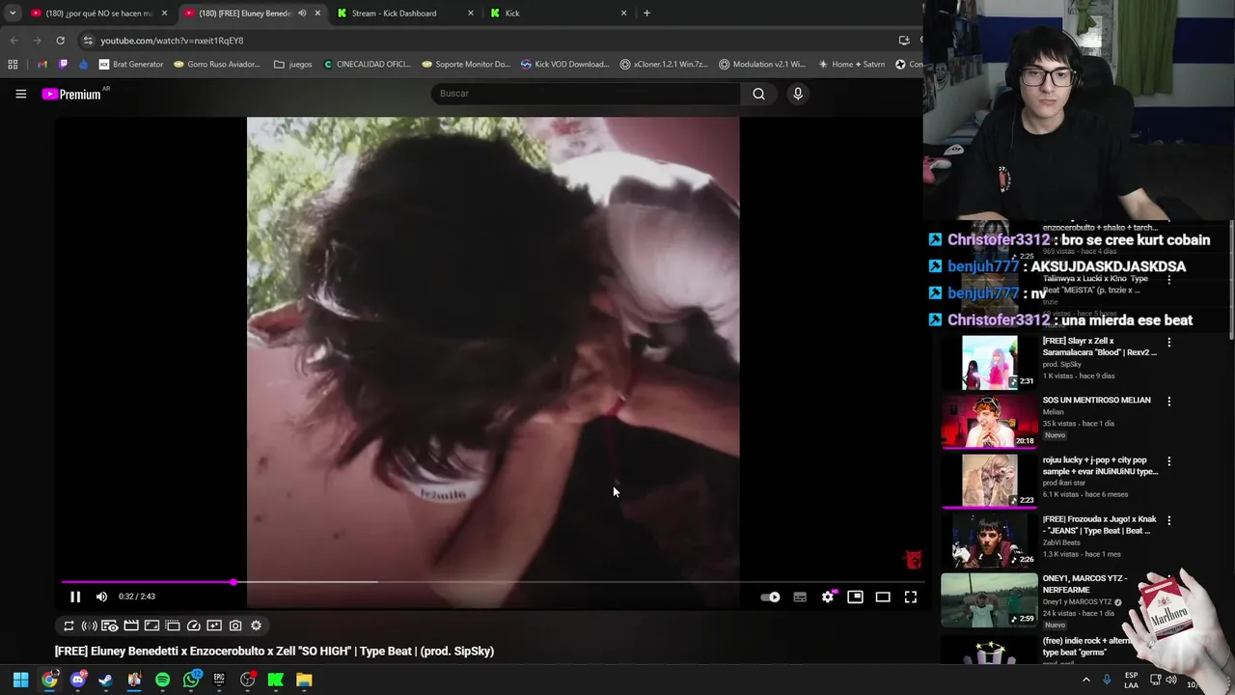Open the YouTube hamburger guide menu
This screenshot has height=695, width=1235.
(x=20, y=94)
